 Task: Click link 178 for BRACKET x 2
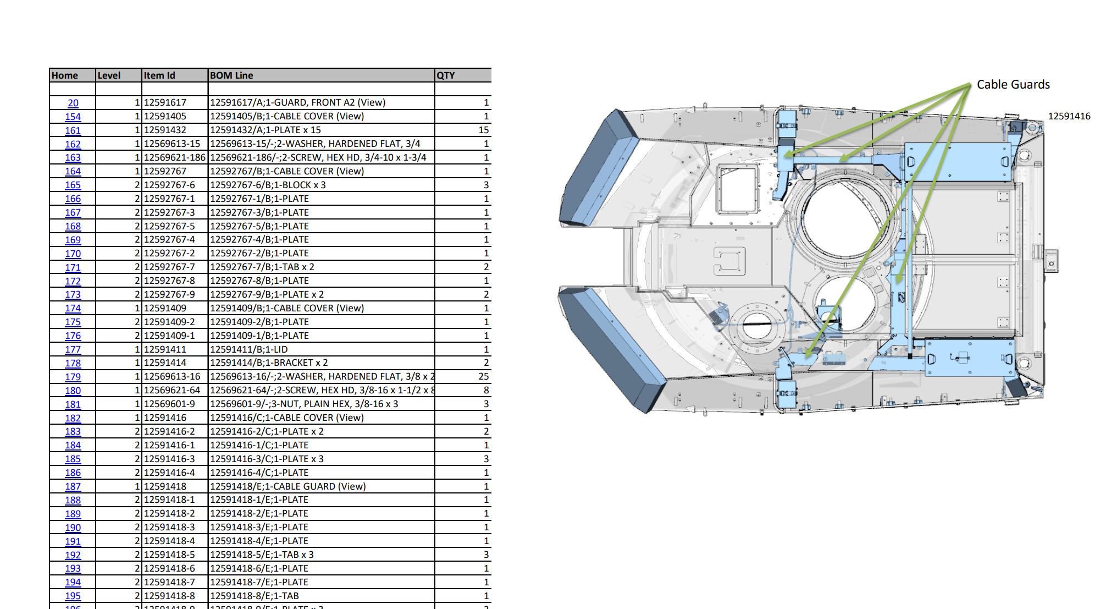73,363
